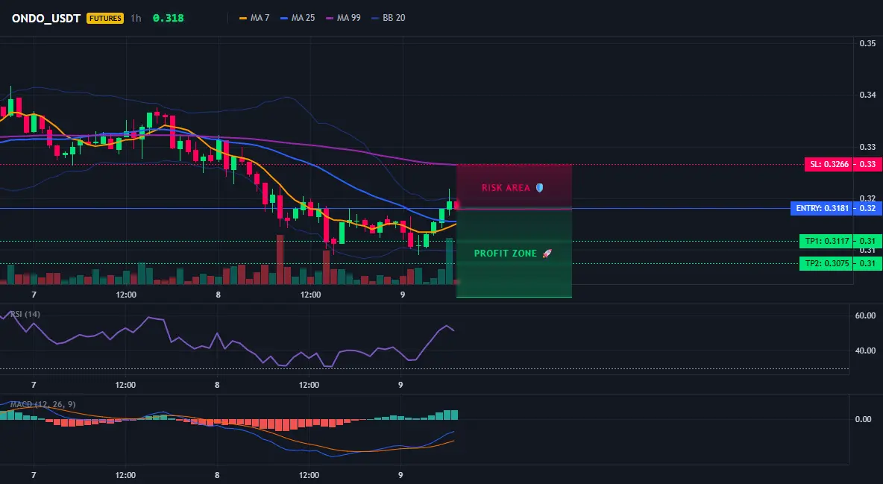Click the date 8 on main chart axis
This screenshot has width=883, height=484.
point(218,295)
